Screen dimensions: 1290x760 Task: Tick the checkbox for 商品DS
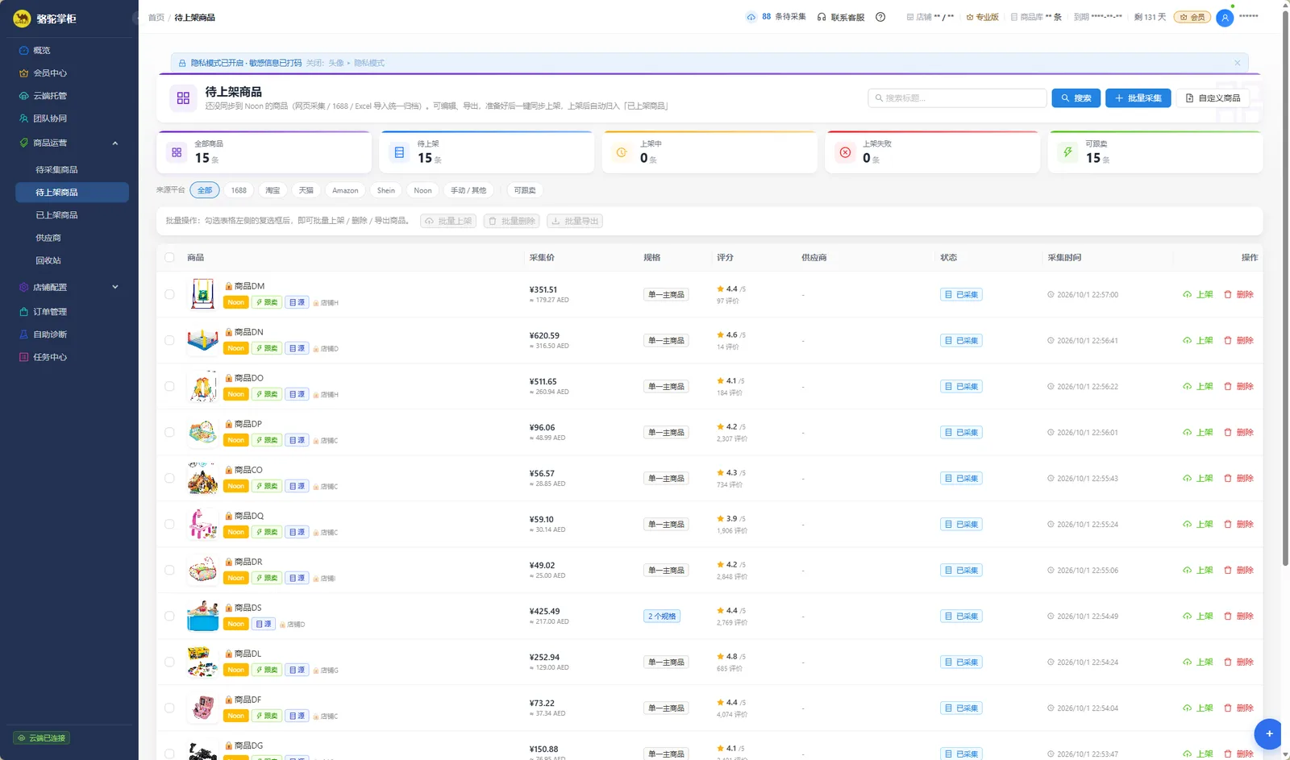coord(169,616)
